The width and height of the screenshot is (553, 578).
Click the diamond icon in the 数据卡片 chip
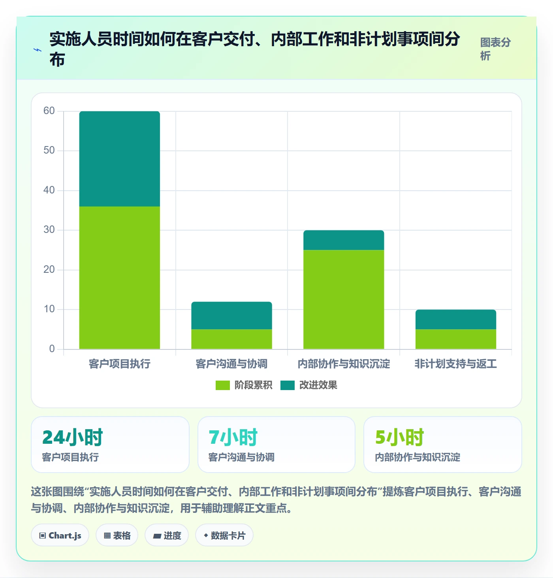(x=206, y=535)
